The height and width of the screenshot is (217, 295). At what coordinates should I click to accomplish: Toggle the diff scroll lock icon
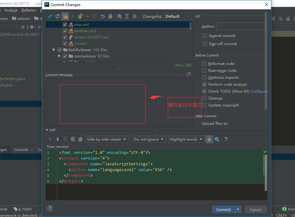pyautogui.click(x=209, y=139)
